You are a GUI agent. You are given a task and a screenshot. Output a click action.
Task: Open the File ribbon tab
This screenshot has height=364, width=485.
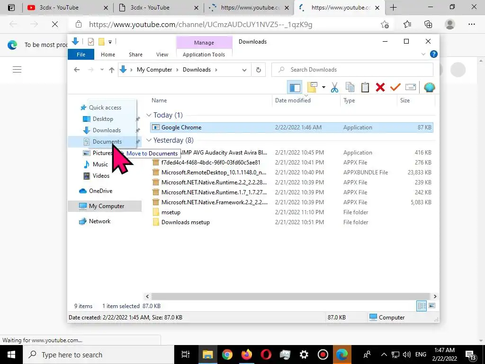tap(81, 55)
